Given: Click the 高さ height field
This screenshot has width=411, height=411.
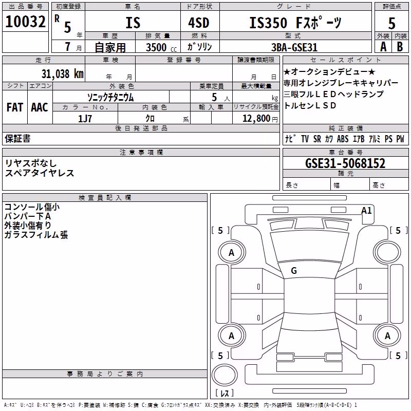Looking at the screenshot, I should (389, 185).
